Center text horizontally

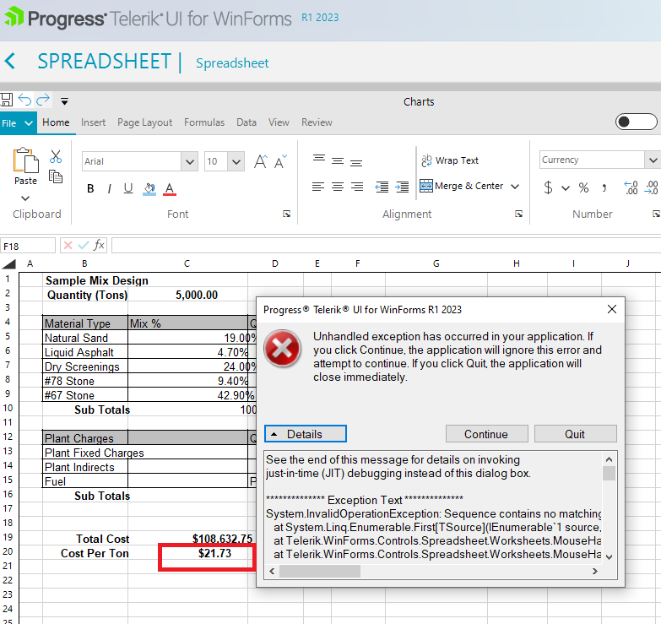click(x=337, y=187)
